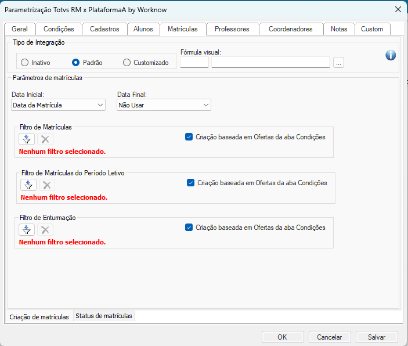Remove the Filtro de Matrículas filter
The height and width of the screenshot is (346, 408).
point(45,139)
